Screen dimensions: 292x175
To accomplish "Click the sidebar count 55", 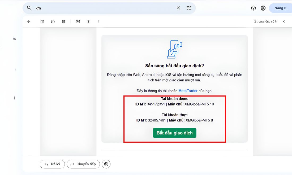I will pyautogui.click(x=14, y=39).
